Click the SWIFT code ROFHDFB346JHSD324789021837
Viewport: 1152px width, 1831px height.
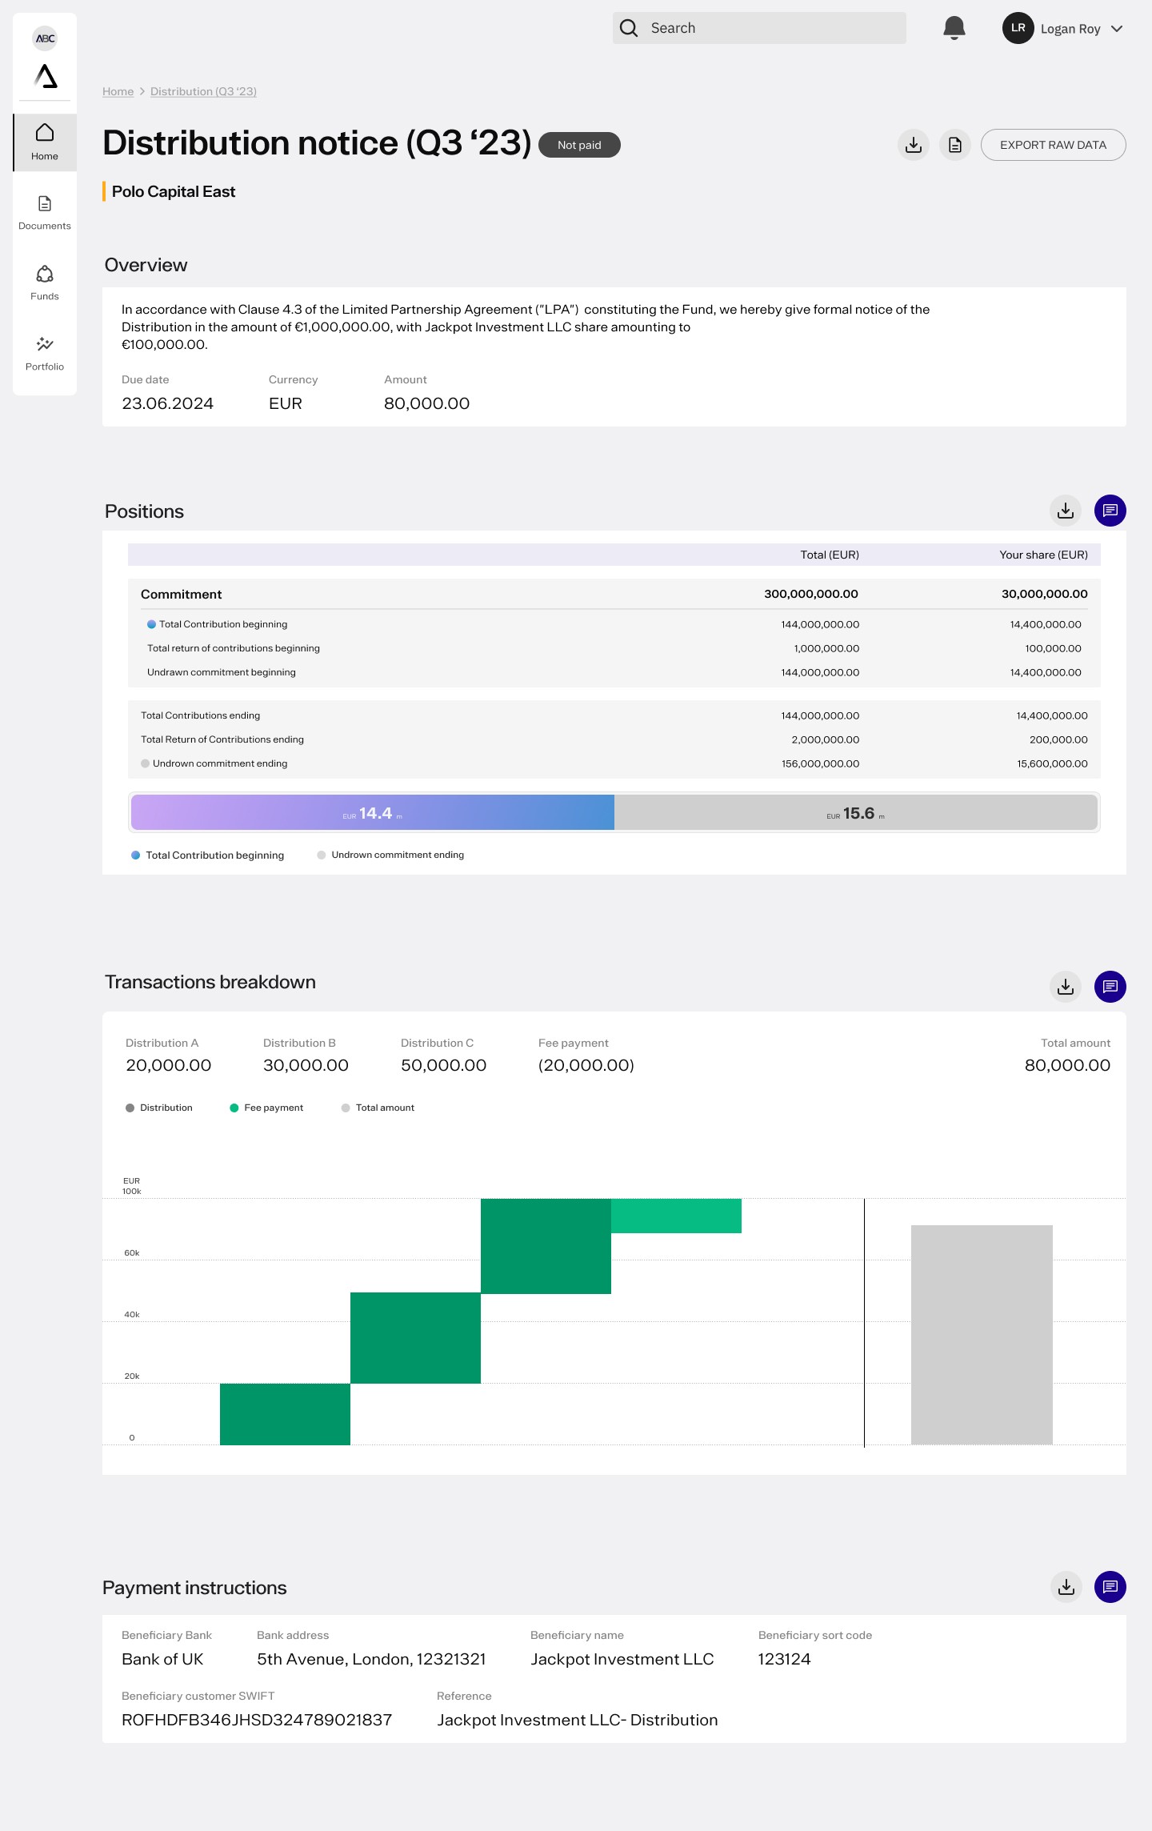click(x=257, y=1720)
